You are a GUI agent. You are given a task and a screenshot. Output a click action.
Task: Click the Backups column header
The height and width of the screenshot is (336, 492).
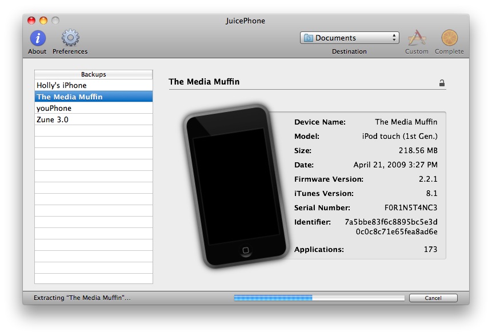(94, 74)
